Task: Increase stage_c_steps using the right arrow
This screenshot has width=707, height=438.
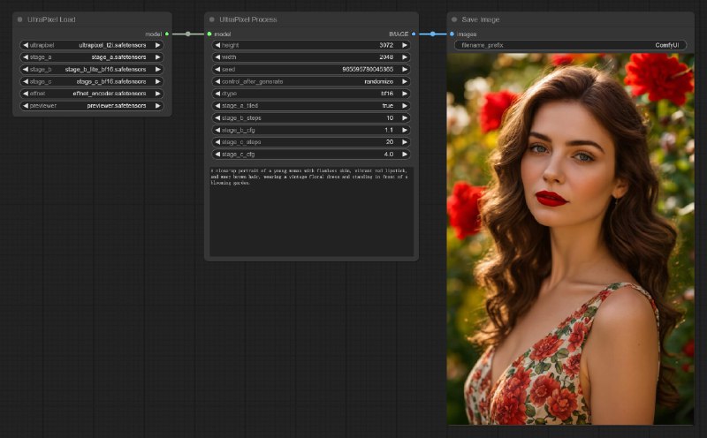Action: (x=405, y=141)
